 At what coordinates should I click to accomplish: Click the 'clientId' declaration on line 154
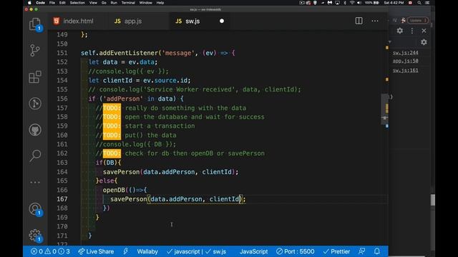pyautogui.click(x=117, y=81)
